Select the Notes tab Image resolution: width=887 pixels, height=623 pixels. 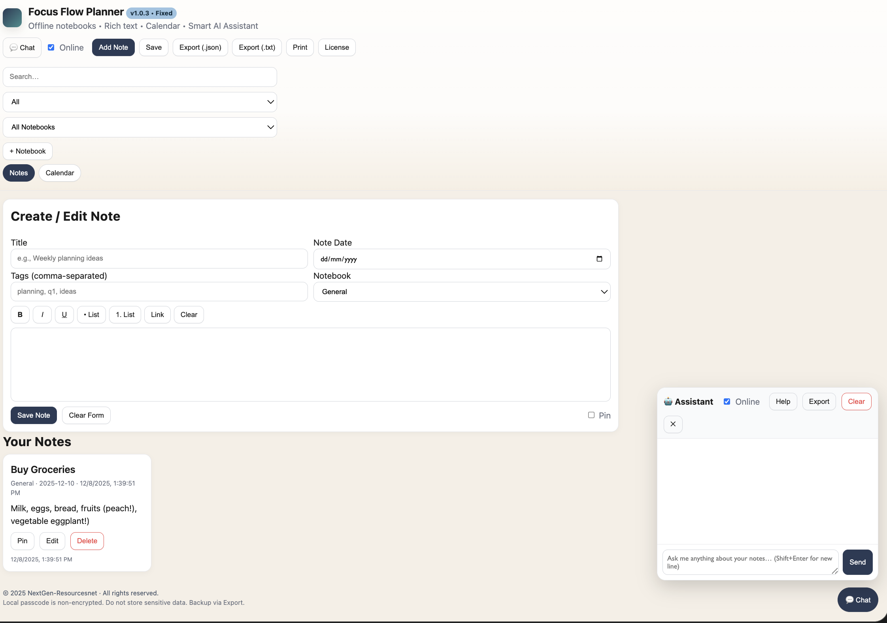(19, 173)
